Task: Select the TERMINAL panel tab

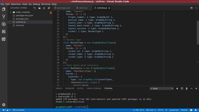Action: pyautogui.click(x=109, y=88)
